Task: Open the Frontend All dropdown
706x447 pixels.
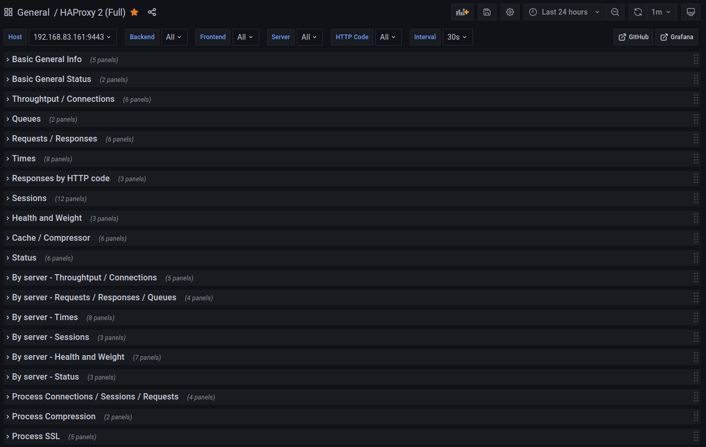Action: tap(246, 37)
